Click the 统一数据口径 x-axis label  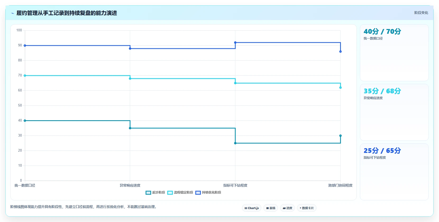[x=25, y=185]
